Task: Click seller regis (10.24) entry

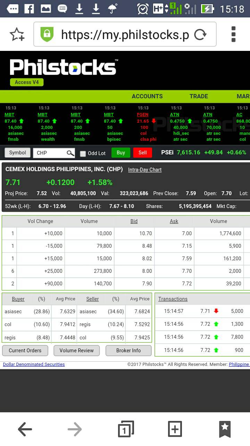Action: (x=114, y=324)
